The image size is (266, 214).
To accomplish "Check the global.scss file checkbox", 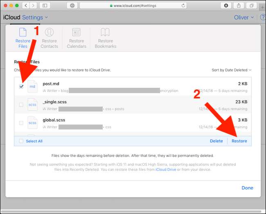I will [21, 123].
